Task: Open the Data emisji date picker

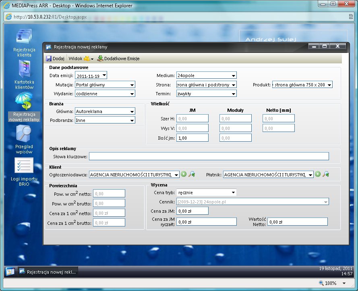Action: pyautogui.click(x=104, y=75)
